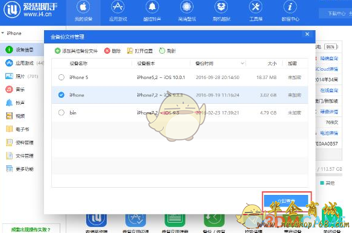Image resolution: width=352 pixels, height=233 pixels.
Task: Open the 教程中心 info tab
Action: click(291, 11)
